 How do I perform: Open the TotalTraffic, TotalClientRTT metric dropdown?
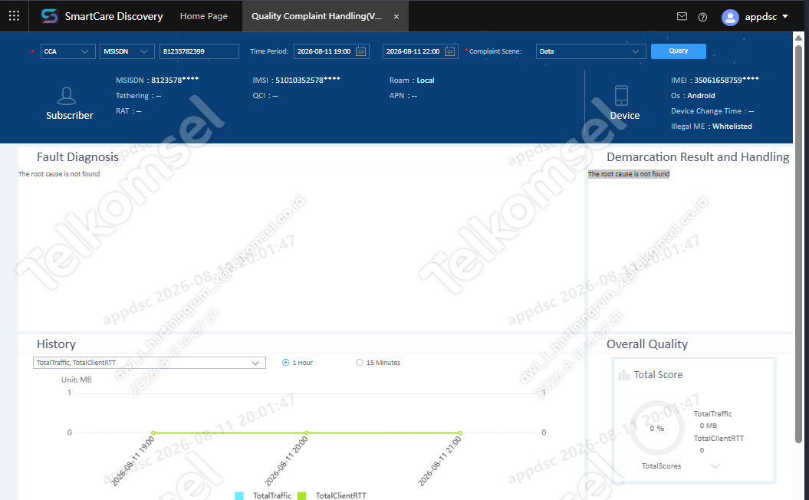click(x=149, y=363)
